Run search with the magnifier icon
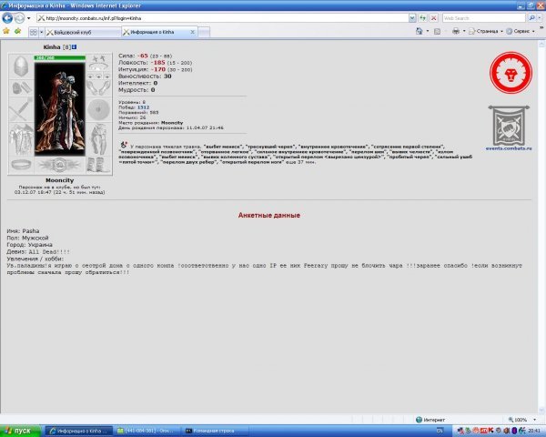 (531, 18)
